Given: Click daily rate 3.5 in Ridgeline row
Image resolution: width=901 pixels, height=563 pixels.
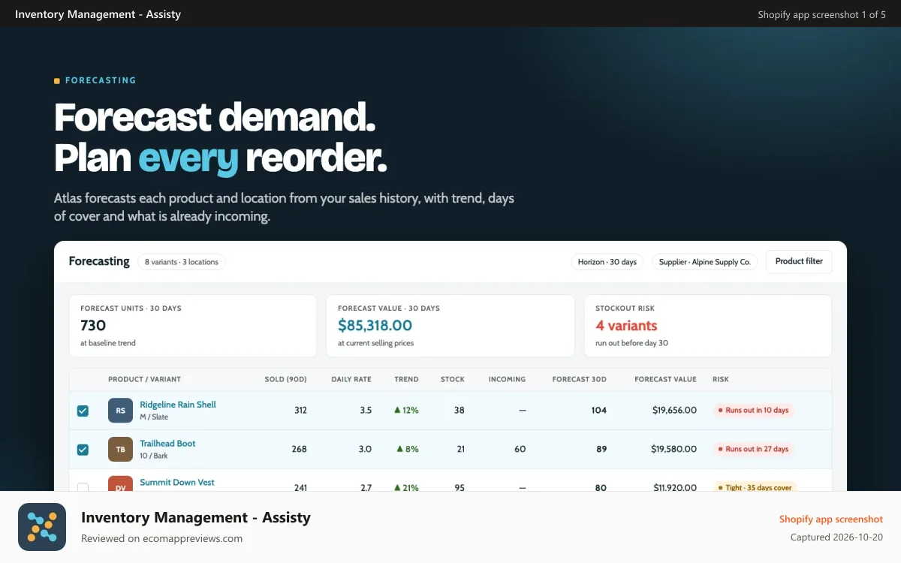Looking at the screenshot, I should (x=366, y=411).
